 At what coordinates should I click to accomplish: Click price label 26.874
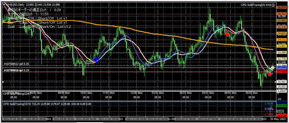[281, 8]
